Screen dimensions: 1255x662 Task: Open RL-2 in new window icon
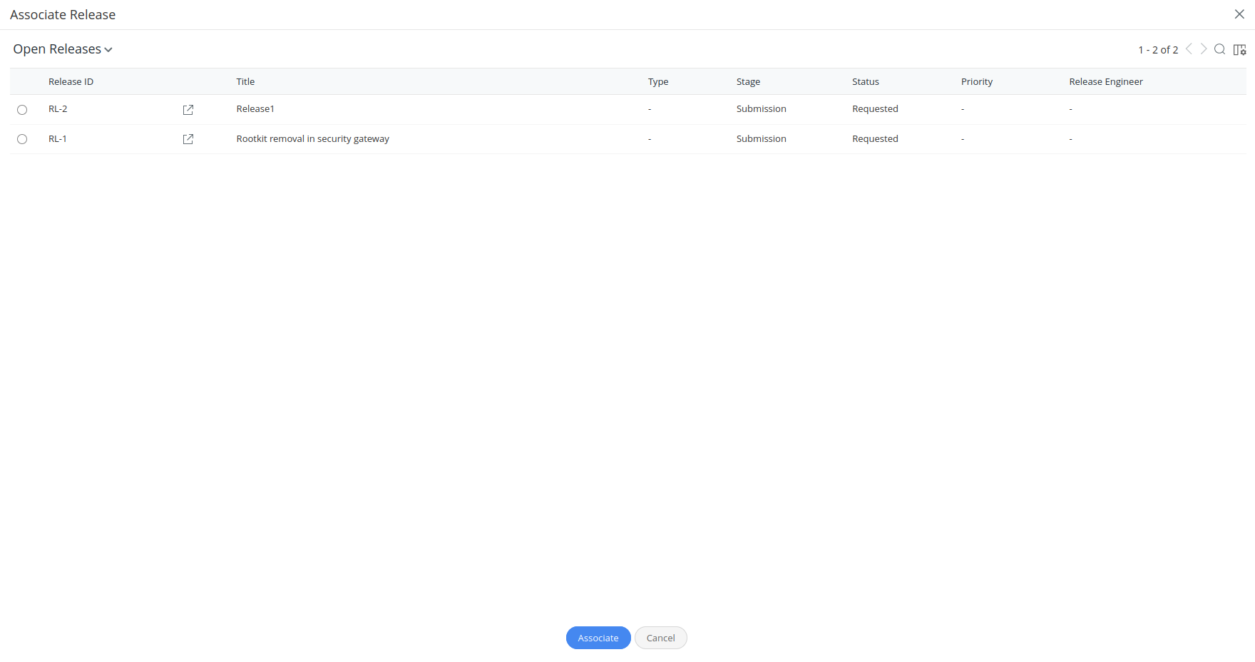188,110
